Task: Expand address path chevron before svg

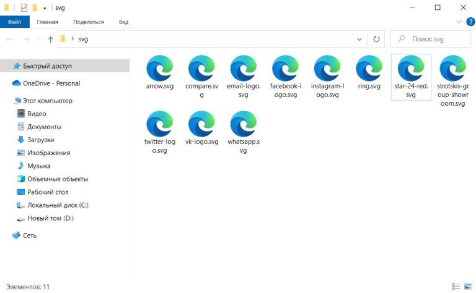Action: pos(73,39)
